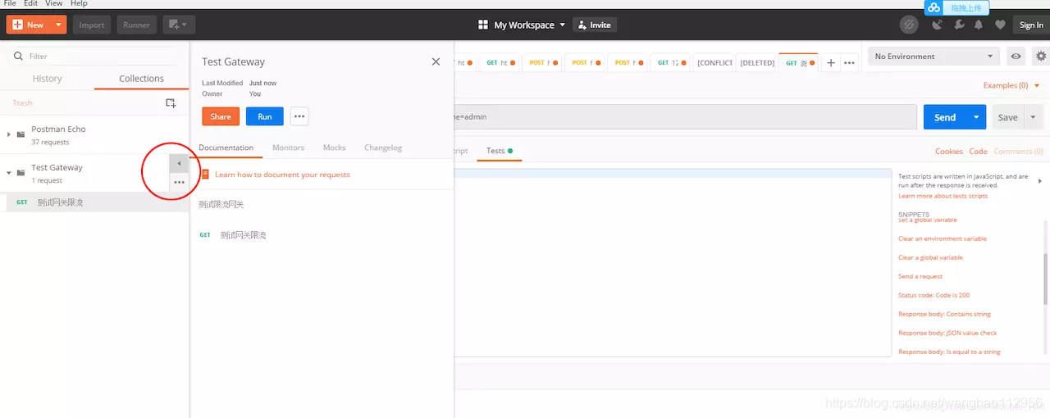Click the Save button
1050x418 pixels.
1007,117
